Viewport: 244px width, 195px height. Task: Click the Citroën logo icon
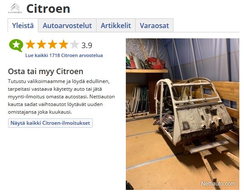[x=15, y=9]
